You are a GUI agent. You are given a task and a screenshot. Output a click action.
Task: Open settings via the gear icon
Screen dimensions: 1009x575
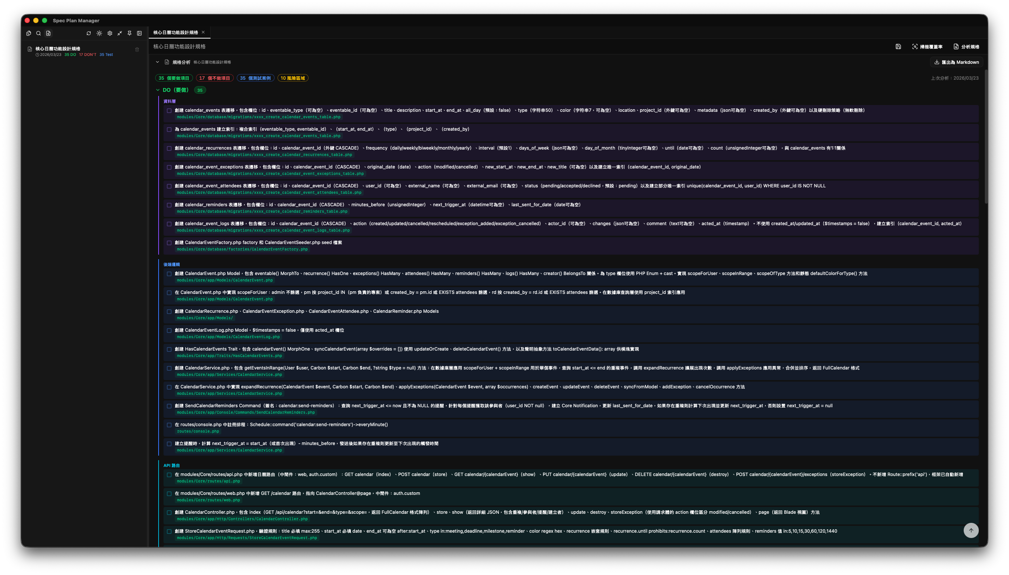point(110,33)
